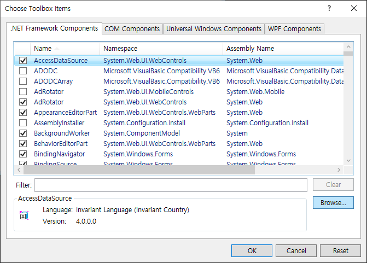Click the list scroll down arrow
The image size is (367, 263).
[x=348, y=161]
